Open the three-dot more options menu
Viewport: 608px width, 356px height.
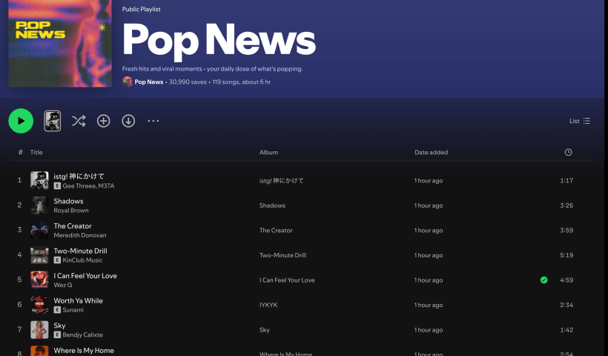pyautogui.click(x=153, y=121)
